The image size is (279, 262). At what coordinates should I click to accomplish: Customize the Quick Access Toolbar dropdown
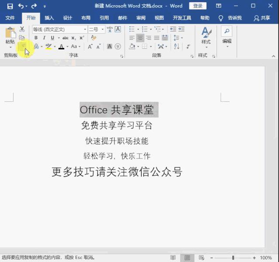coord(45,7)
